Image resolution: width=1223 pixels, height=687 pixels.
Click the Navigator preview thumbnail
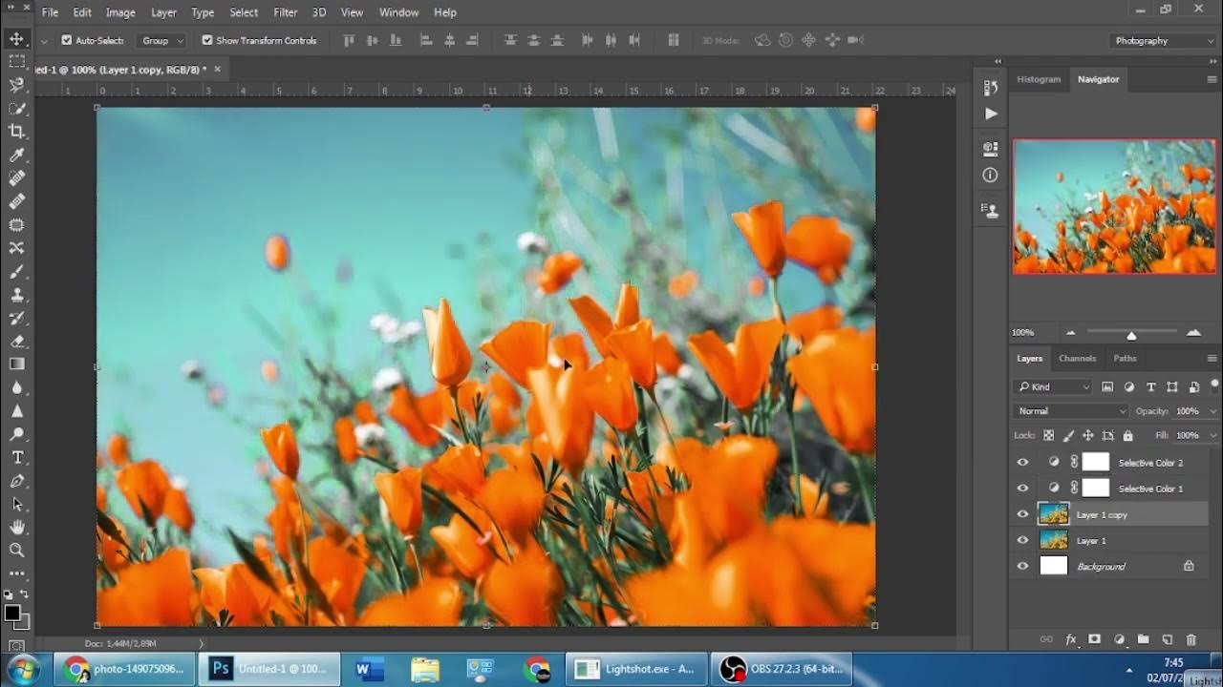pyautogui.click(x=1114, y=206)
